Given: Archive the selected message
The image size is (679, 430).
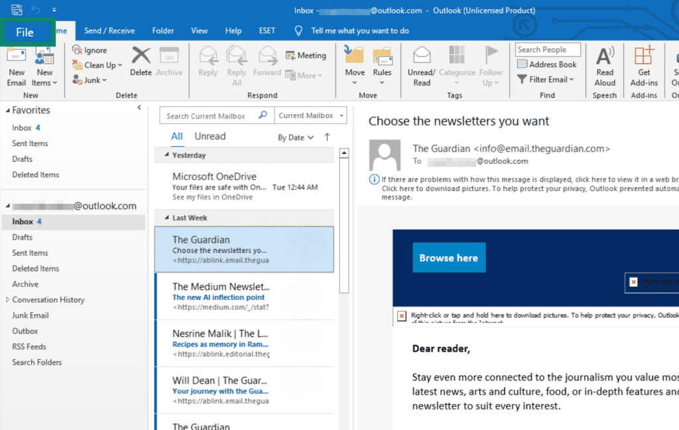Looking at the screenshot, I should pos(169,62).
